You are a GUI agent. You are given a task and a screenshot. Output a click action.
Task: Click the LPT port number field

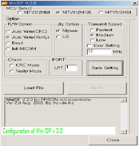pos(71,68)
